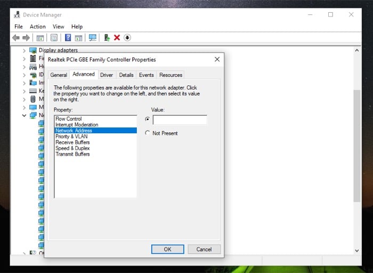Click the Display adapters category icon

[33, 50]
